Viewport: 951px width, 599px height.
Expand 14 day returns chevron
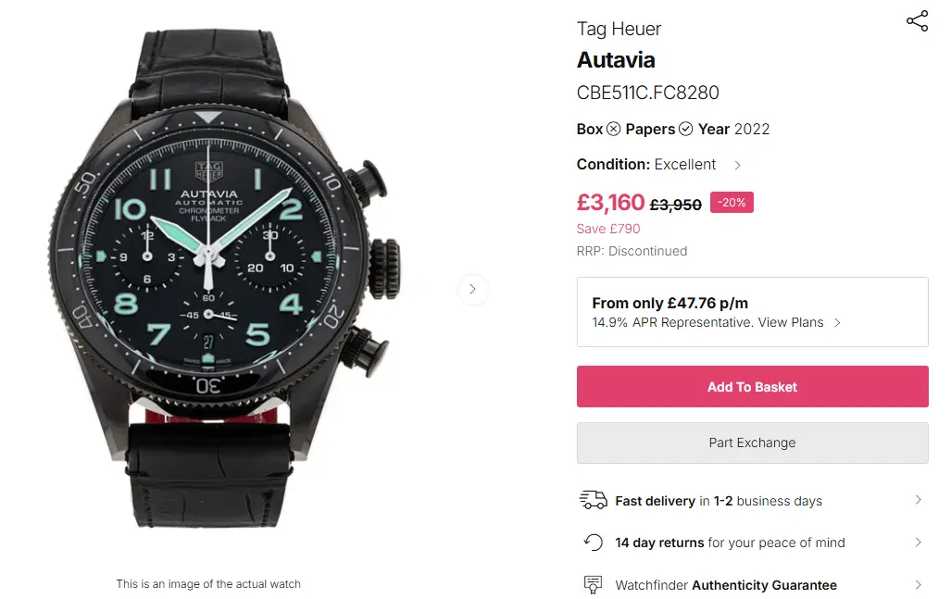918,543
